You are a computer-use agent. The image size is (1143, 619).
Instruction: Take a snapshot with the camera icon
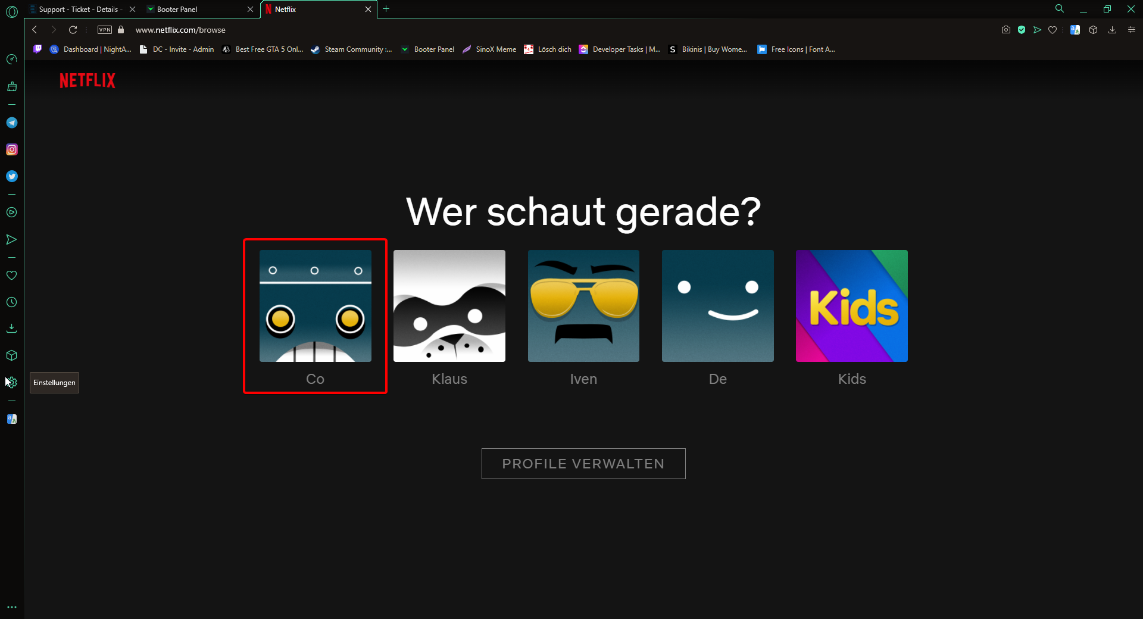(1006, 30)
